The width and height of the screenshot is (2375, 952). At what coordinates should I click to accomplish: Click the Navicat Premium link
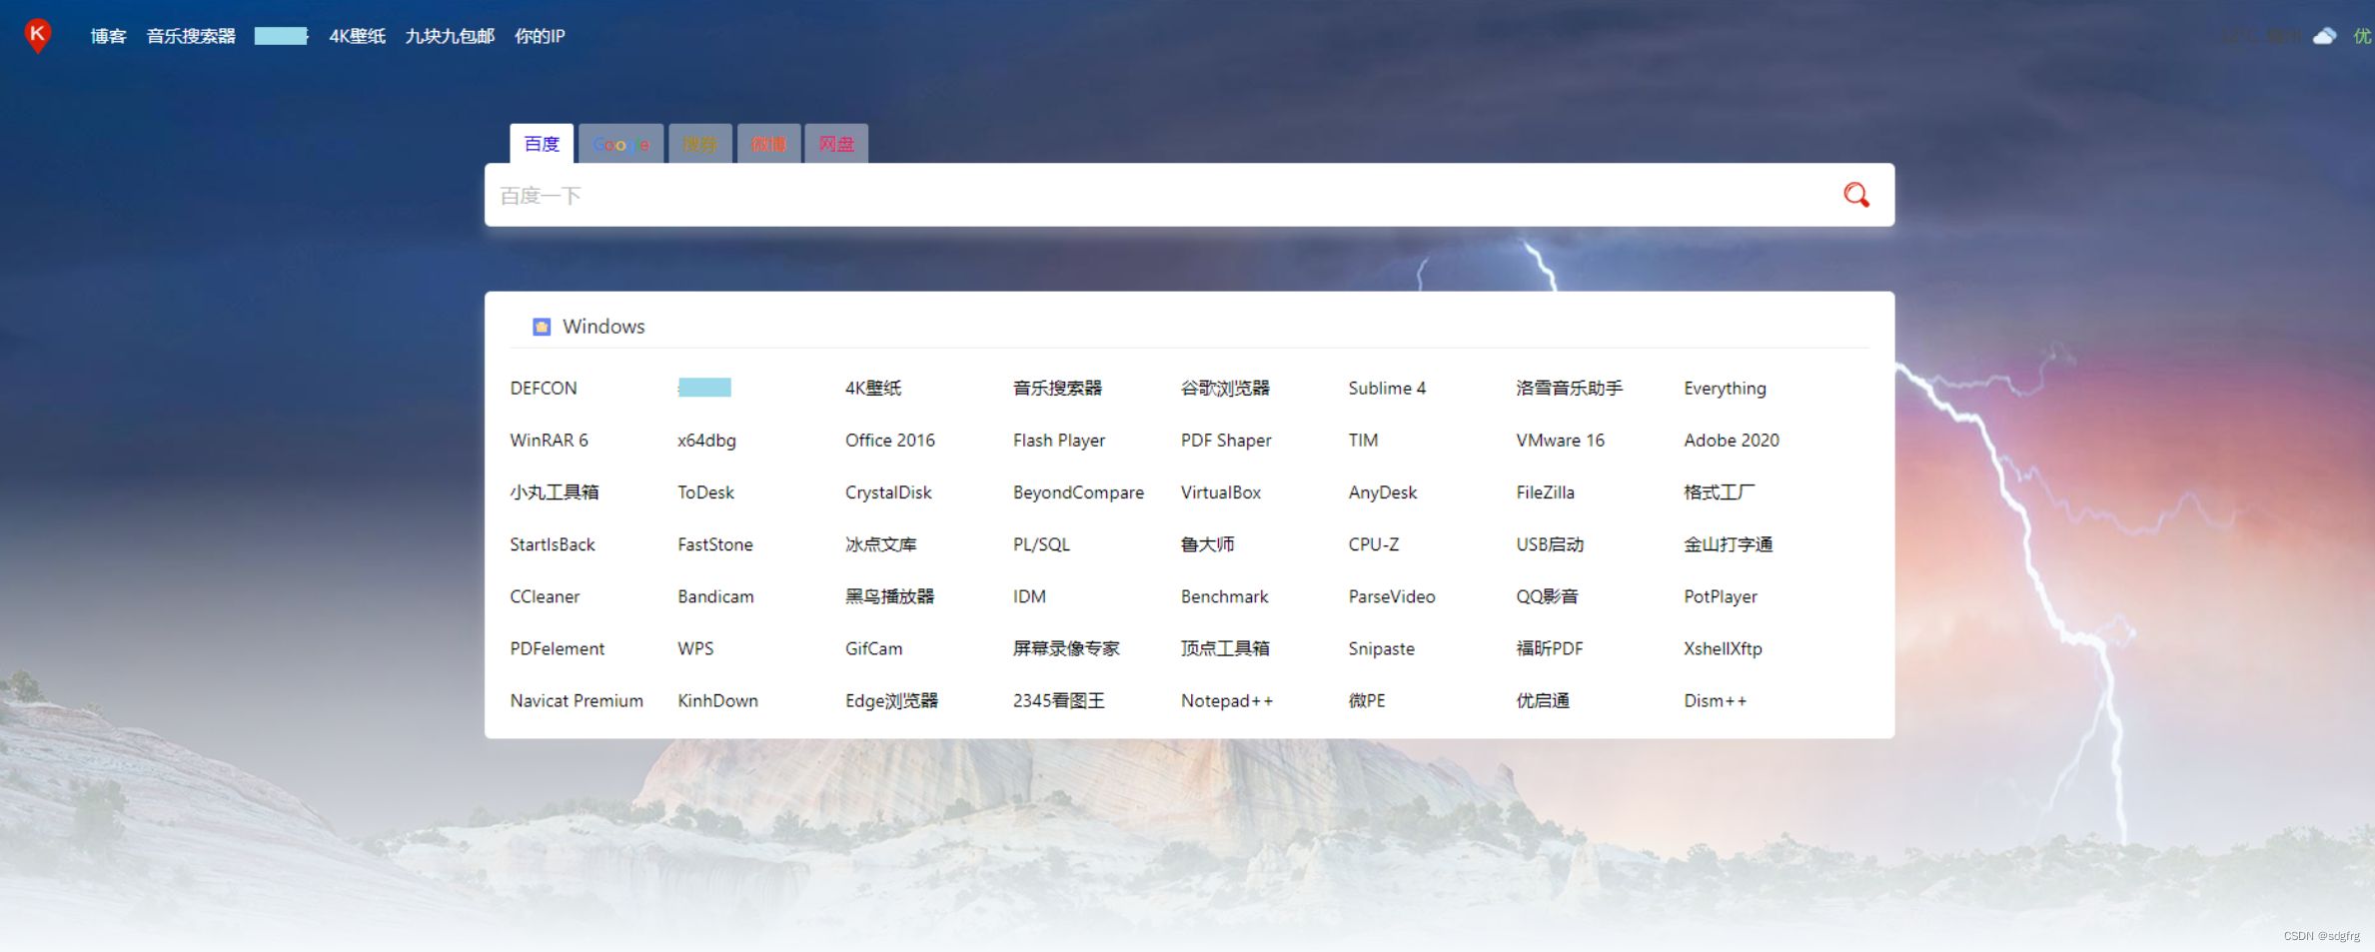tap(577, 701)
